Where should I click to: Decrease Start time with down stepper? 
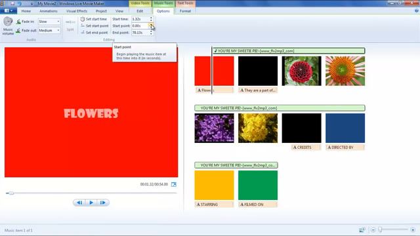click(151, 20)
